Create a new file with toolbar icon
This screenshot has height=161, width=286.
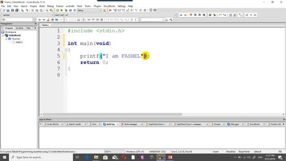pos(4,10)
